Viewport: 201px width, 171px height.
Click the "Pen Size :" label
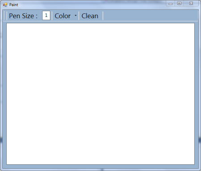[23, 16]
